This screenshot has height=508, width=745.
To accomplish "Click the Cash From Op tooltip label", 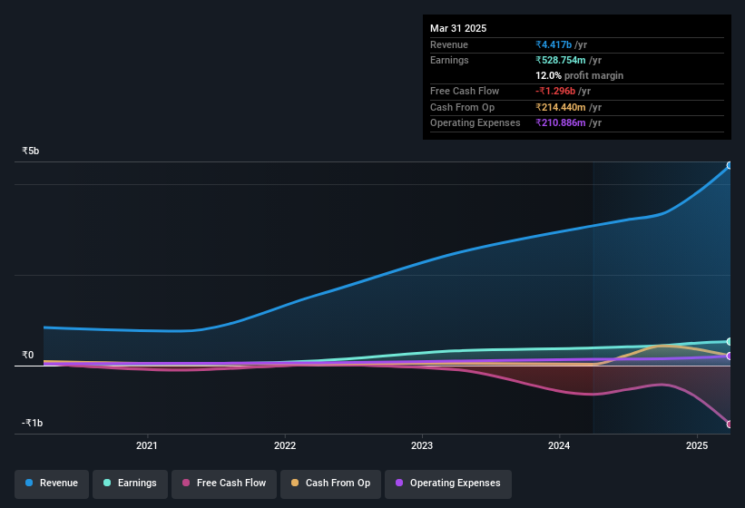I will (x=462, y=107).
